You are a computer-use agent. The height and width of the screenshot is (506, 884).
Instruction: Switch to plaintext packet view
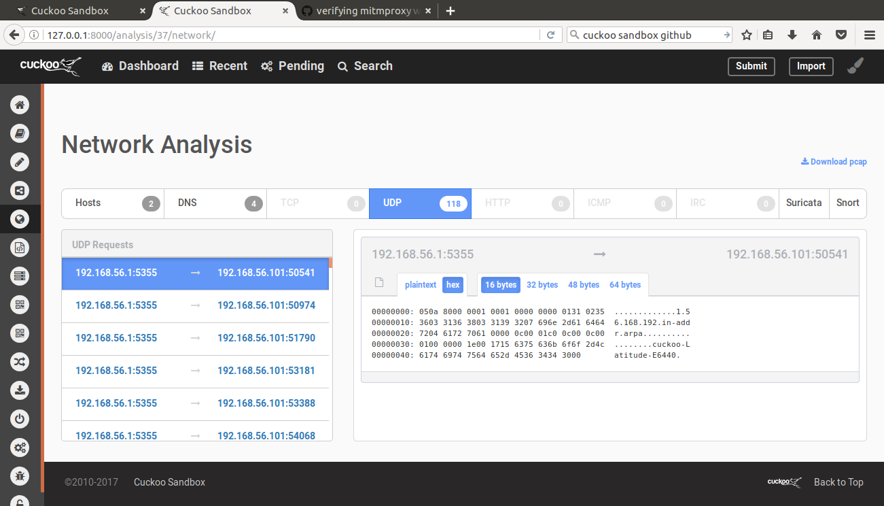[x=420, y=285]
